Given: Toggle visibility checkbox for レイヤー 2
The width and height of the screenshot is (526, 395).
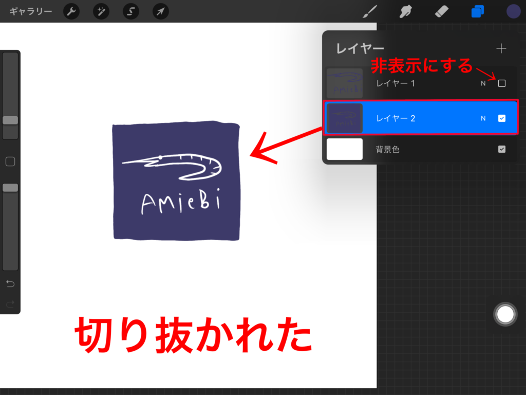Looking at the screenshot, I should pos(501,118).
